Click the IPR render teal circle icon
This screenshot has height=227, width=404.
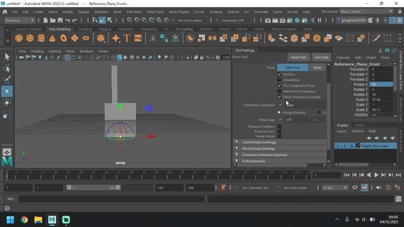coord(297,20)
